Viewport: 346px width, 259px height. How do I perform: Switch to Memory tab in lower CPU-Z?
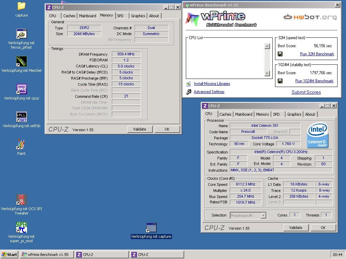[x=262, y=114]
